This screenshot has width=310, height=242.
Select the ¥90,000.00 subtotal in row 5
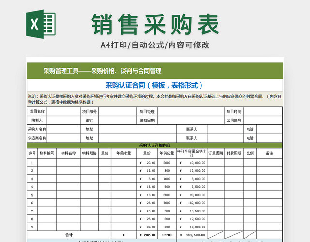(192, 195)
